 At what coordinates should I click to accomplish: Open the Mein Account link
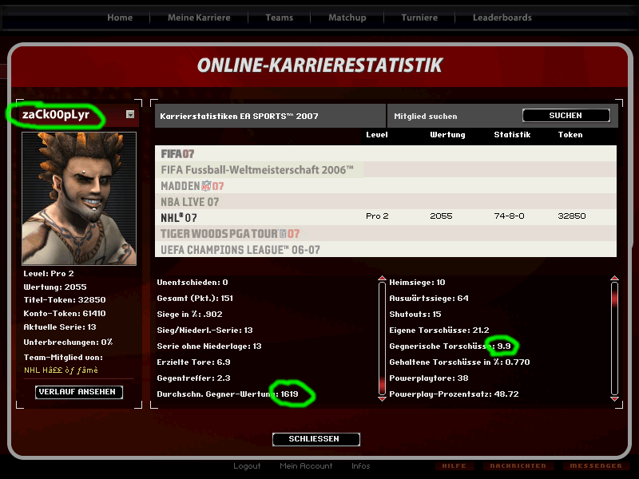306,466
